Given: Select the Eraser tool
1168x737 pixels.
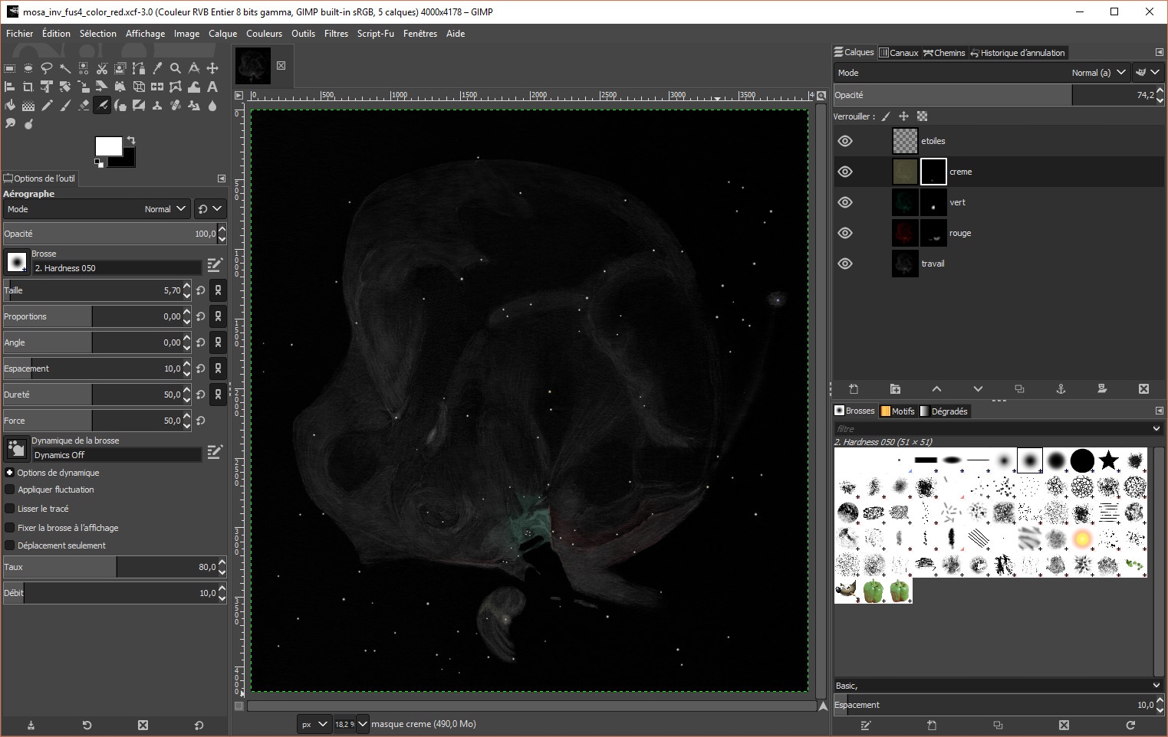Looking at the screenshot, I should [84, 106].
